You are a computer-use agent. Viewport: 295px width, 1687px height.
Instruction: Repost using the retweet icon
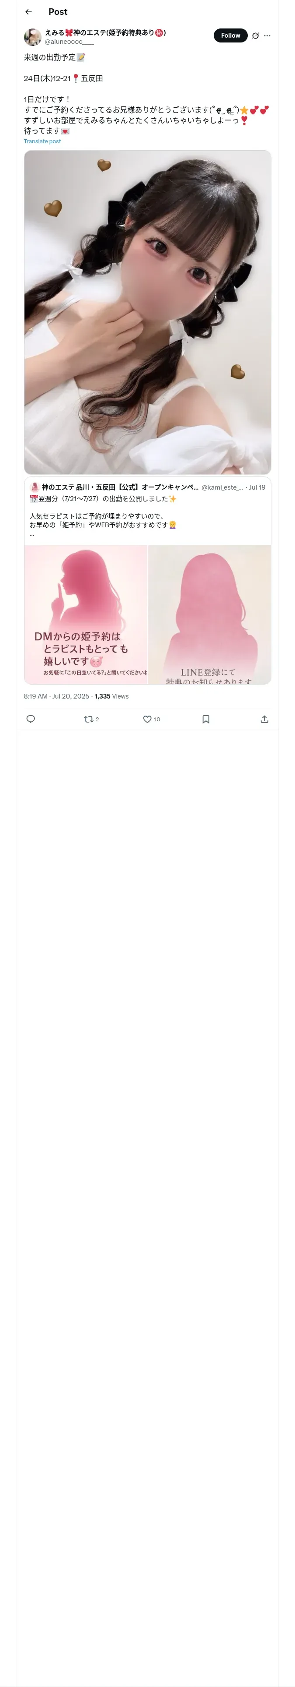tap(89, 719)
